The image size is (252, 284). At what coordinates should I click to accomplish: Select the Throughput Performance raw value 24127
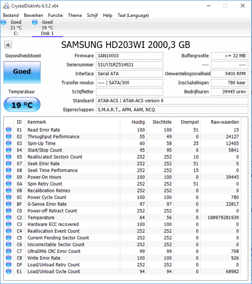point(232,137)
